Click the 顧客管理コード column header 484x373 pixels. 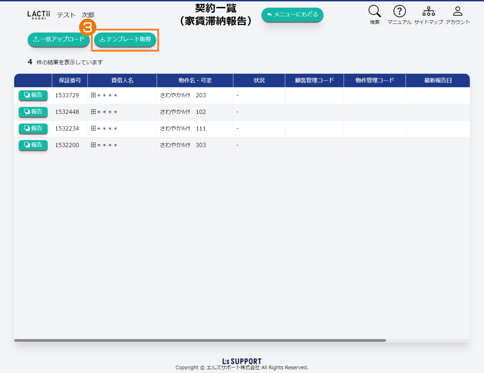[x=314, y=80]
